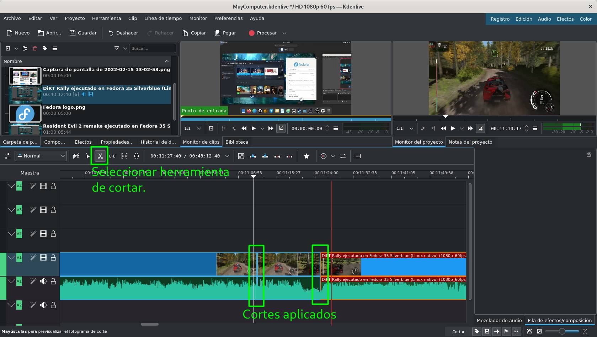Screen dimensions: 597x337
Task: Click the subtitle tool icon in timeline toolbar
Action: (x=358, y=156)
